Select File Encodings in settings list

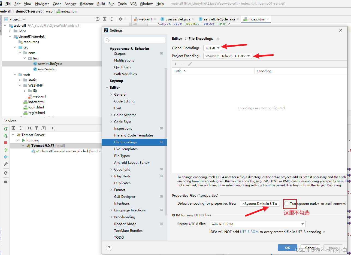(134, 142)
